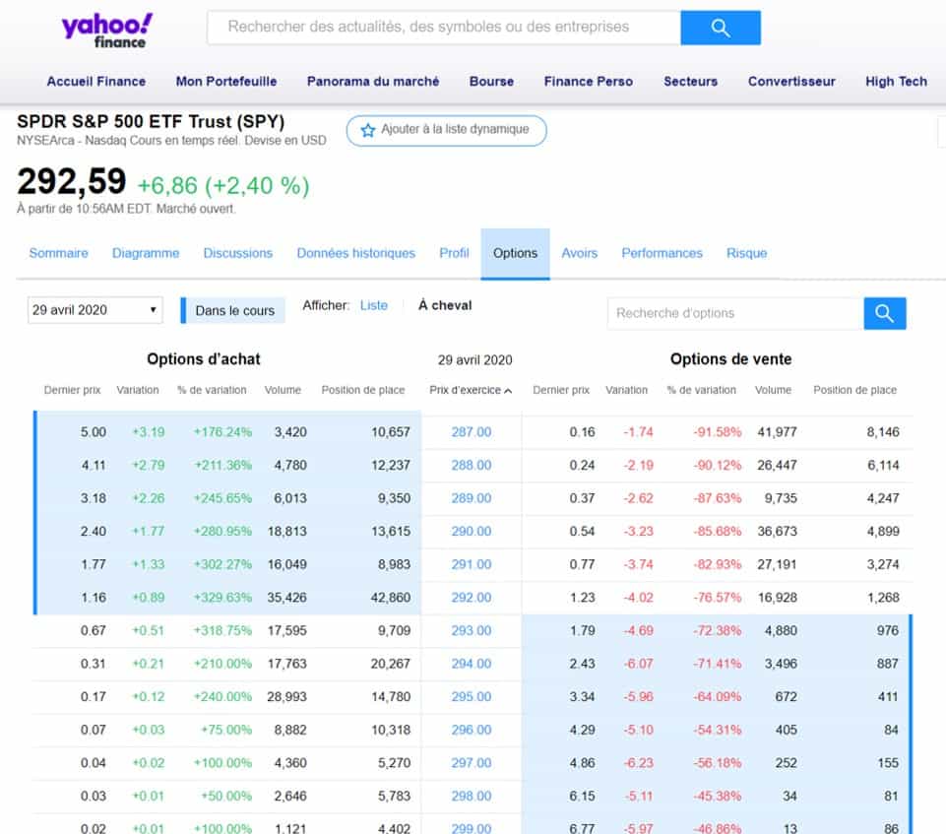946x834 pixels.
Task: Sort by 'Prix d'exercice' column header
Action: [x=471, y=390]
